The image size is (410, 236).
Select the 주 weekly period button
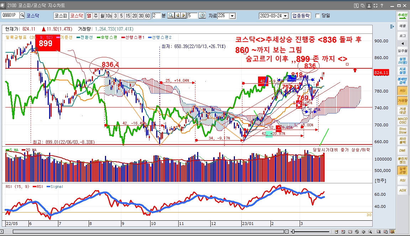coord(96,16)
